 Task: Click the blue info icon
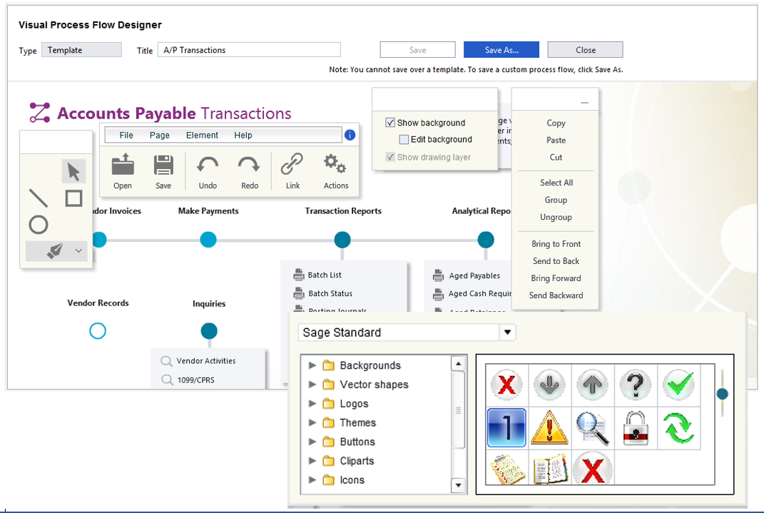click(350, 135)
